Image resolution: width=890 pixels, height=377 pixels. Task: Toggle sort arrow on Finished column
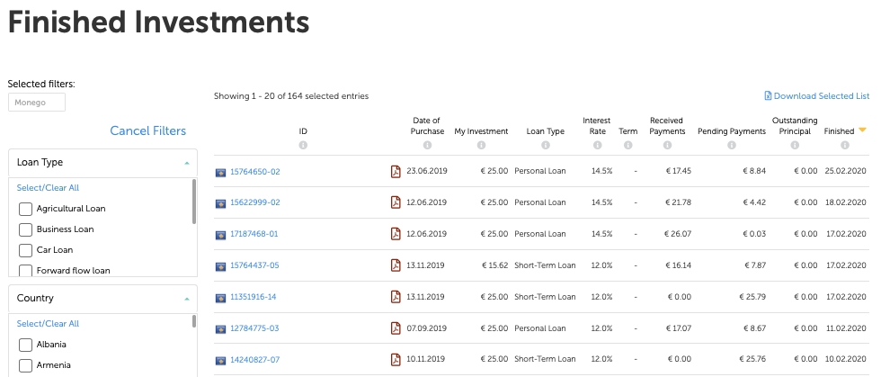tap(862, 130)
